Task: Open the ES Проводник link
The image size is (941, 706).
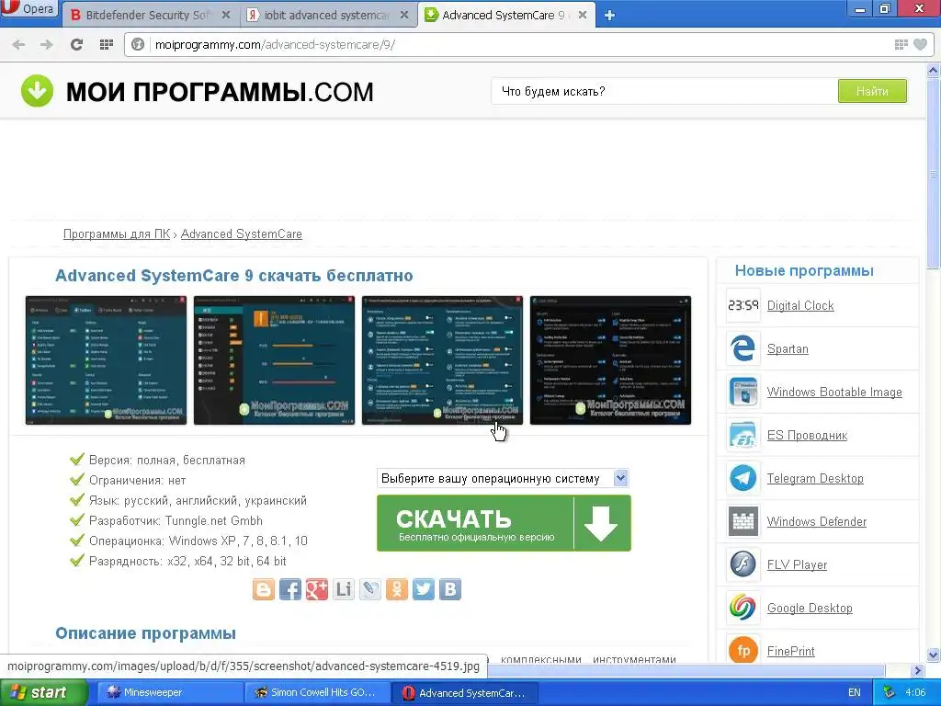Action: point(807,435)
